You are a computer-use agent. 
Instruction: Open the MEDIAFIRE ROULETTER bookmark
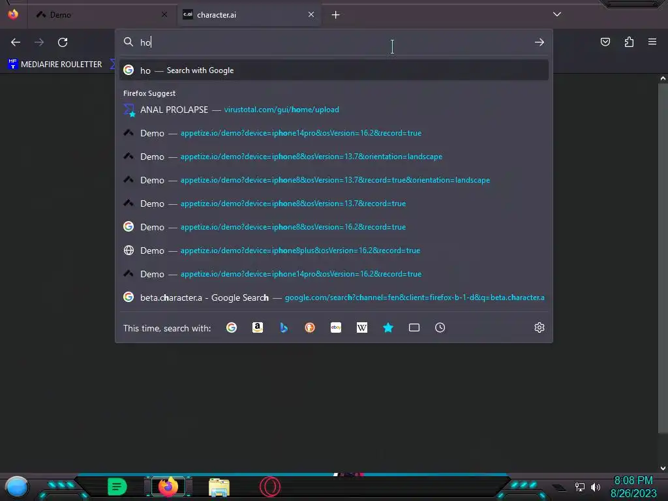click(x=55, y=65)
